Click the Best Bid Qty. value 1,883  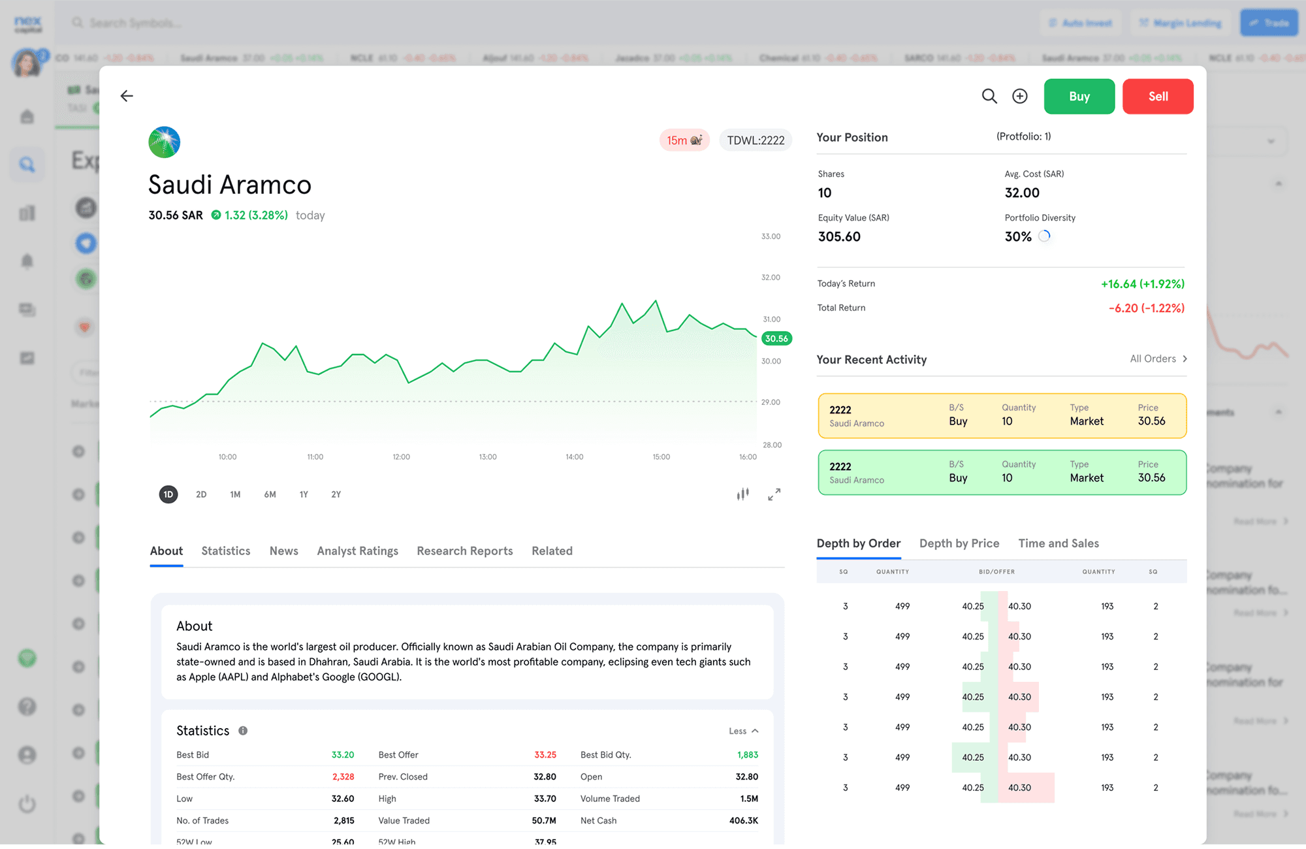[748, 755]
